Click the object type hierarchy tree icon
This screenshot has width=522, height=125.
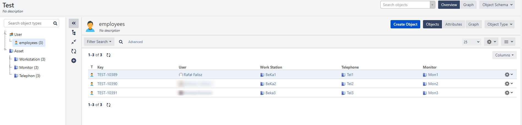coord(74,33)
